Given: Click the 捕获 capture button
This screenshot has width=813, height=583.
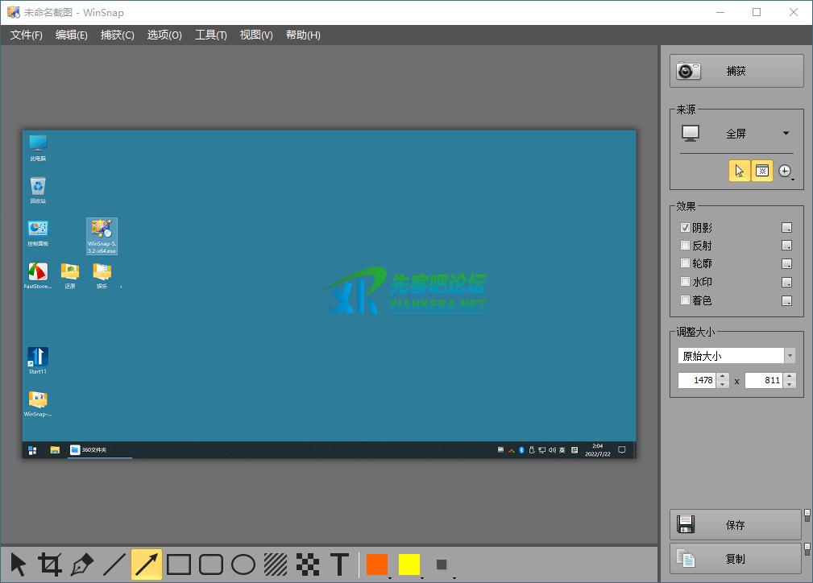Looking at the screenshot, I should [x=736, y=71].
